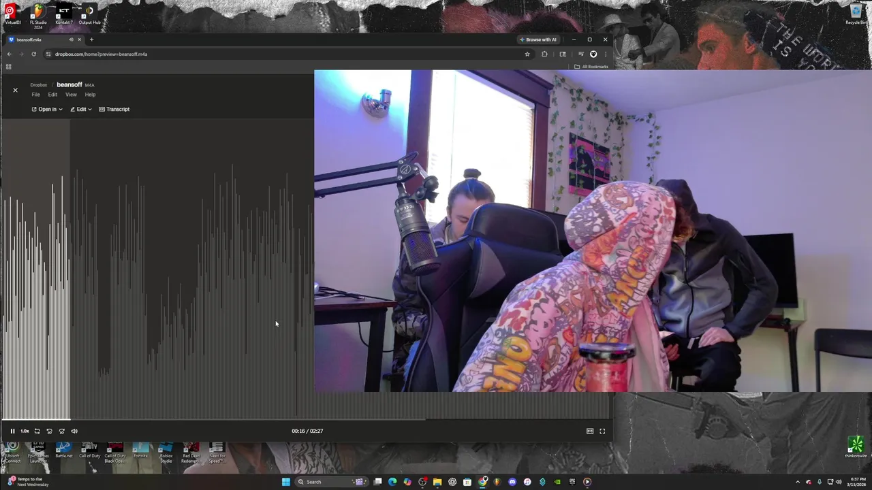Image resolution: width=872 pixels, height=490 pixels.
Task: Open the File menu in Dropbox
Action: (35, 95)
